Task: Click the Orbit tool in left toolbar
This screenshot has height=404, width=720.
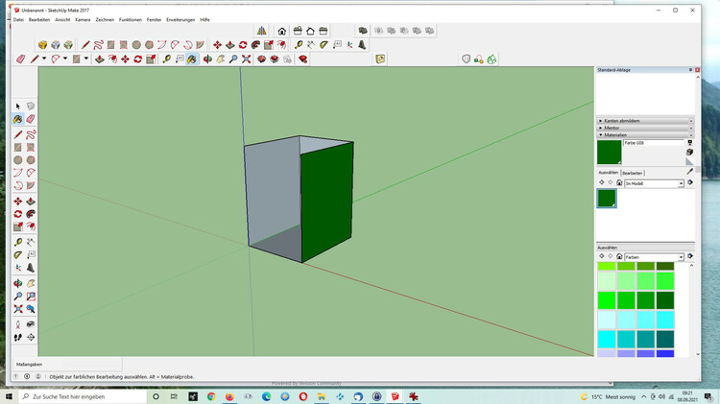Action: pyautogui.click(x=17, y=283)
